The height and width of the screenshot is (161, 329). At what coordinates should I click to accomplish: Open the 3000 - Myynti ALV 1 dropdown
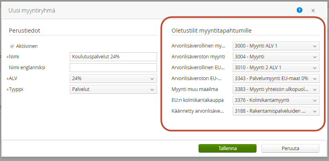[x=276, y=46]
